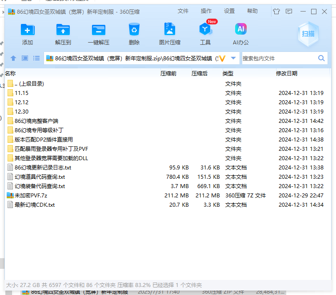
Task: Click the 一键解压 one-click extract icon
Action: point(99,30)
